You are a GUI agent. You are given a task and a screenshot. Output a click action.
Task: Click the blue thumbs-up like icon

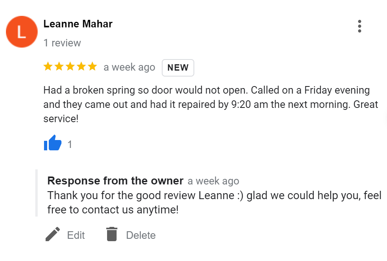[x=53, y=143]
